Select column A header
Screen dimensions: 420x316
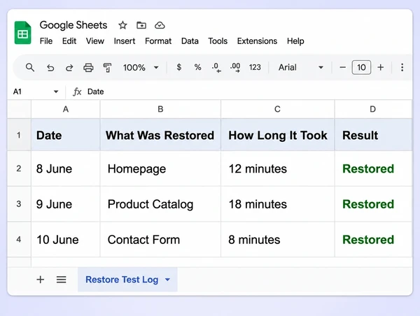(x=66, y=109)
